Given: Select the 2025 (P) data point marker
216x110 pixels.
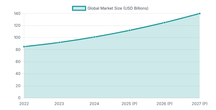Looking at the screenshot, I should (129, 30).
